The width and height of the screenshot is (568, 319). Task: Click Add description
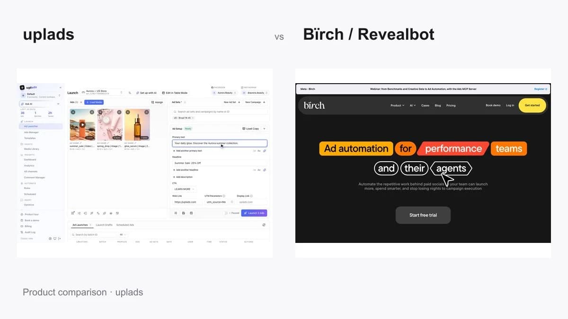(183, 177)
